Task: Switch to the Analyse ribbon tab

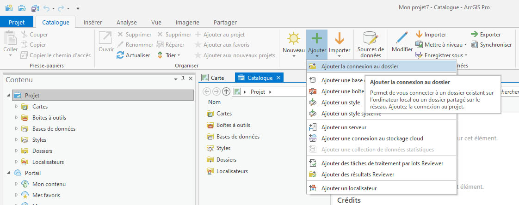Action: pos(126,22)
